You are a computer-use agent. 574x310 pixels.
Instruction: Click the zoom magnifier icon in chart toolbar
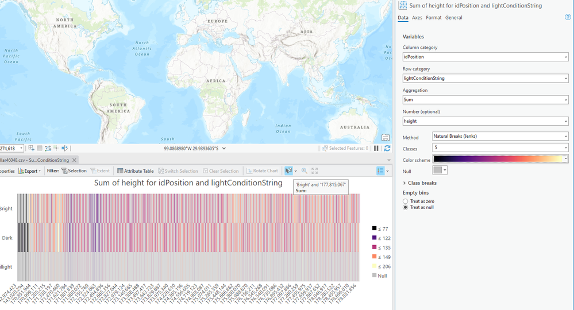[x=305, y=171]
